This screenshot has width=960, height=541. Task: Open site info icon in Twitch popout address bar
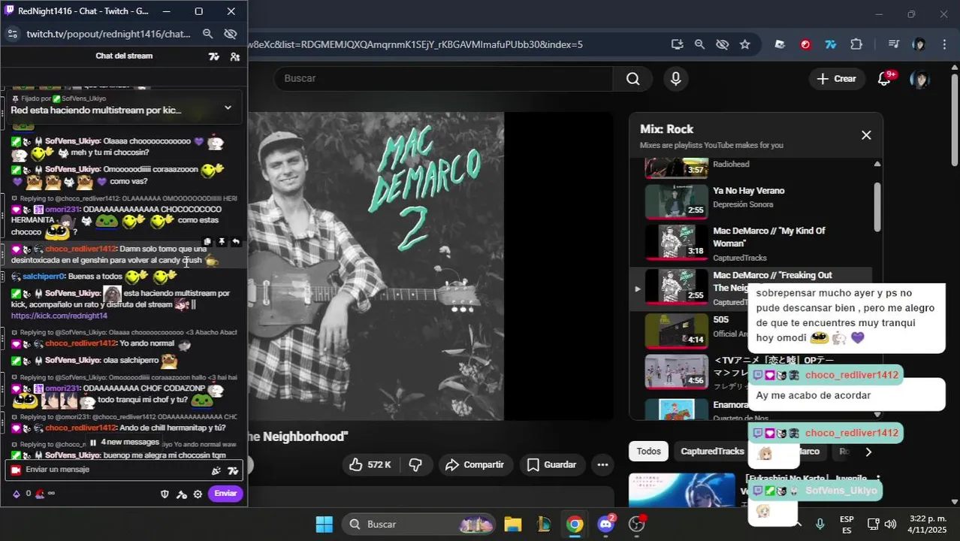coord(12,34)
